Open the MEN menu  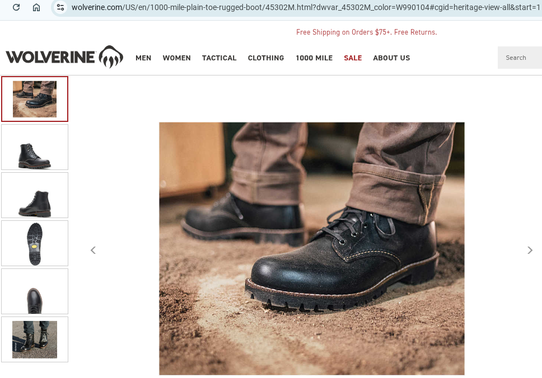pyautogui.click(x=143, y=58)
